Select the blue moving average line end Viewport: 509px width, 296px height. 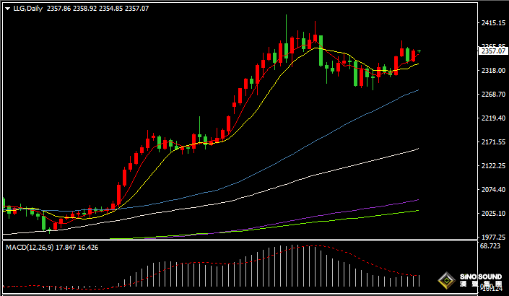pyautogui.click(x=418, y=90)
